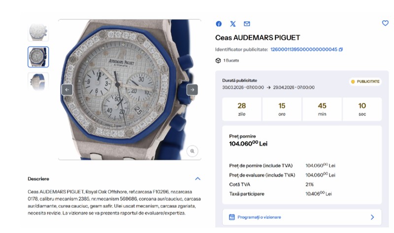Show previous watch photo
This screenshot has height=233, width=394.
coord(67,90)
